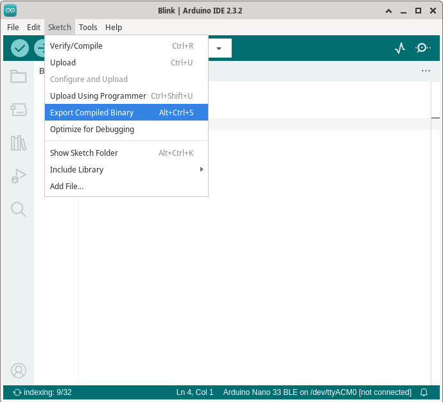Open the Tools menu

pyautogui.click(x=88, y=28)
